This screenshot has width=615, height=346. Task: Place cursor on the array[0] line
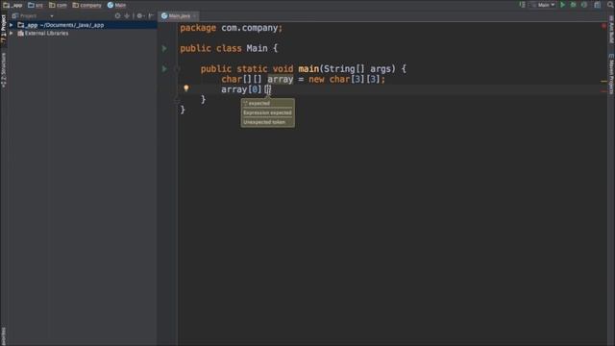(392, 89)
